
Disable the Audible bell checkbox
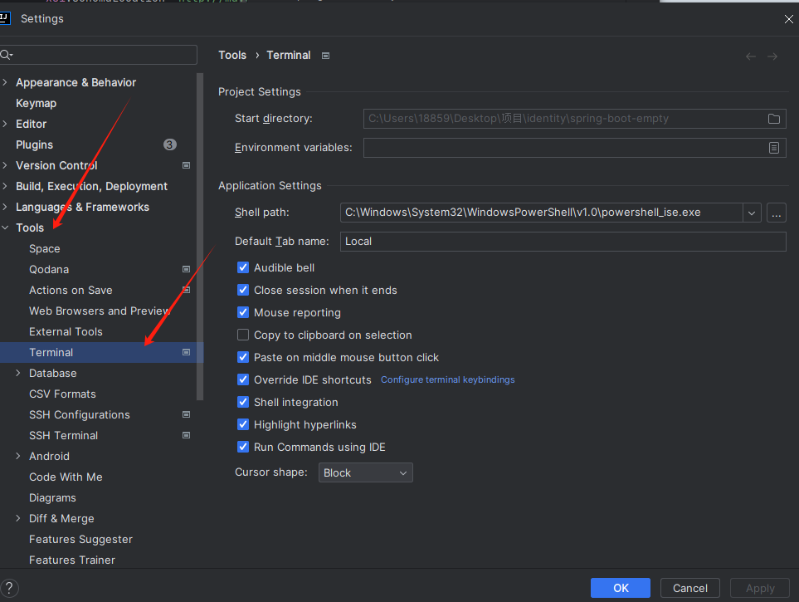point(243,268)
